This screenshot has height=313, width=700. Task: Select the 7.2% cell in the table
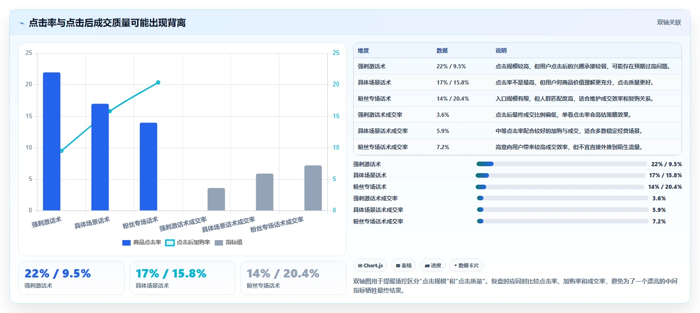point(443,147)
